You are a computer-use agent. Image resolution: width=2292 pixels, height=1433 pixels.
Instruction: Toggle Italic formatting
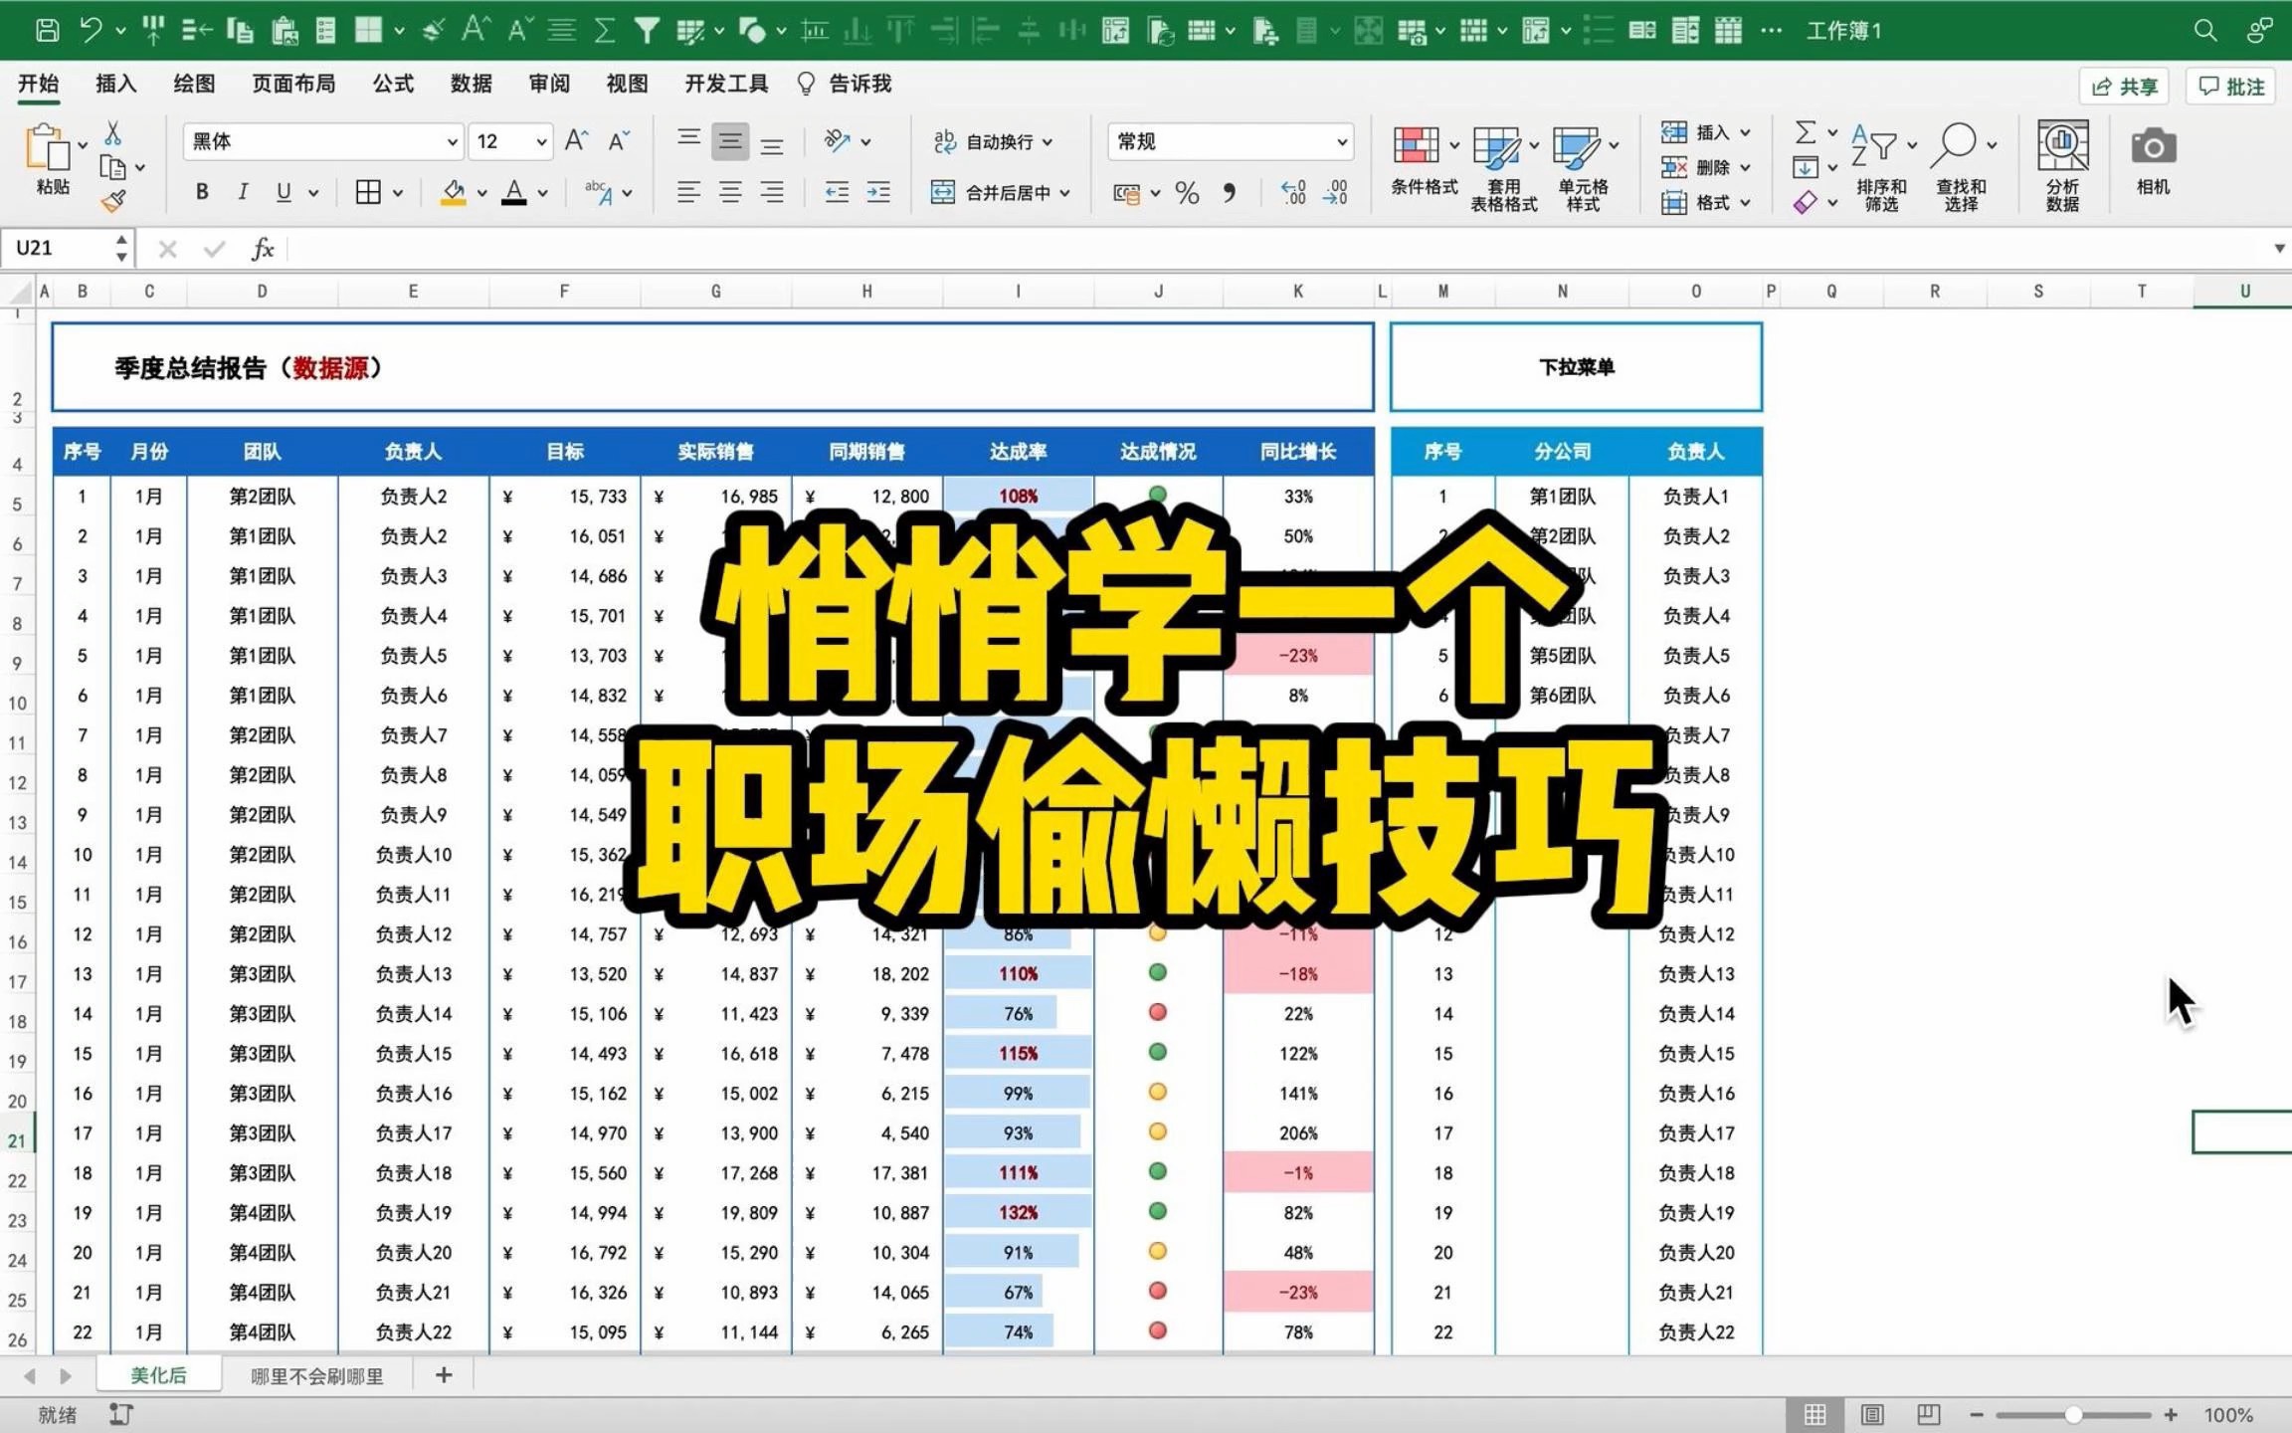(243, 192)
